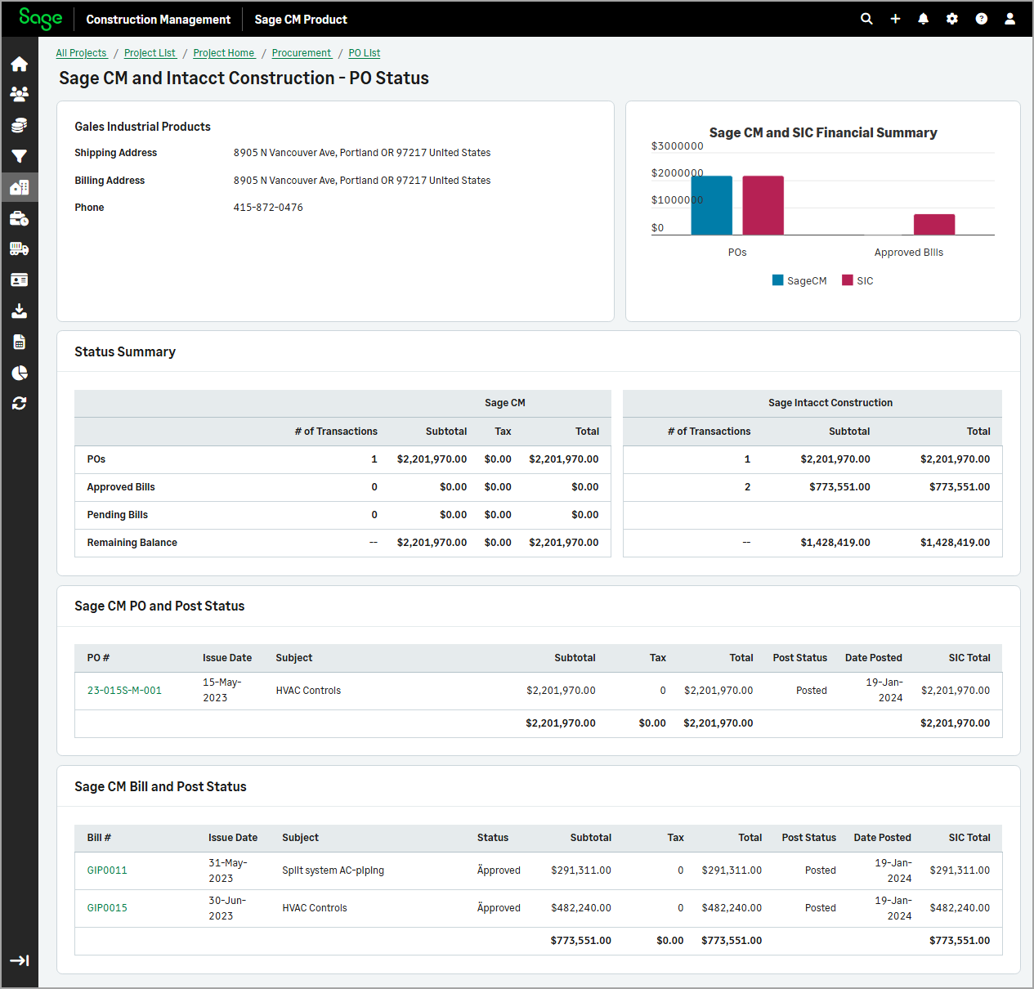The width and height of the screenshot is (1034, 989).
Task: Click the plus add icon in header
Action: (895, 19)
